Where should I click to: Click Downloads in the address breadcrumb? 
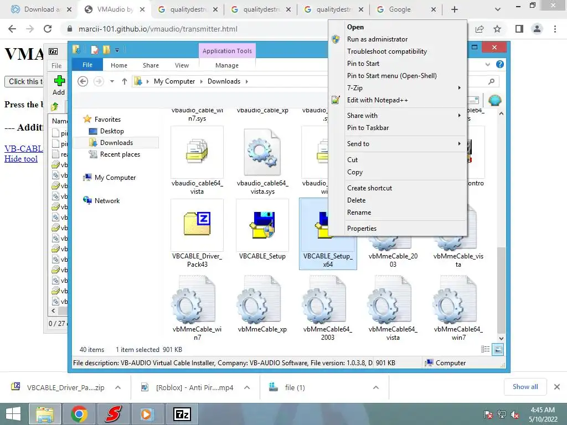224,81
